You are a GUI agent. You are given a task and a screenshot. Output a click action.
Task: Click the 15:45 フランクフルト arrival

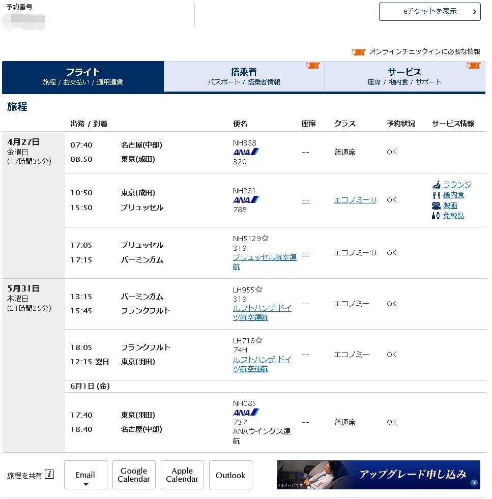coord(120,311)
